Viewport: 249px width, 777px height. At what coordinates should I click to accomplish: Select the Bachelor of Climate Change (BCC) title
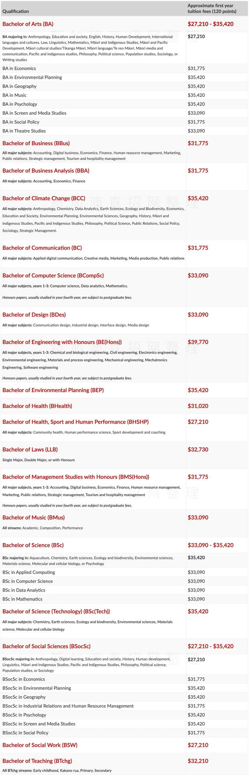coord(44,198)
